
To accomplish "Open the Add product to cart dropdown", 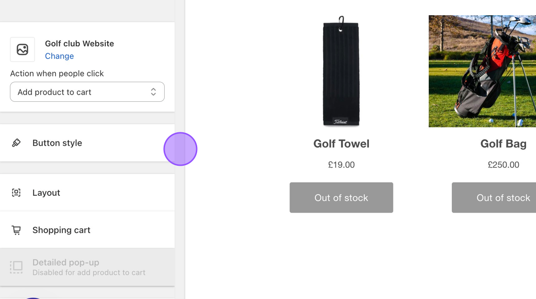I will [87, 92].
